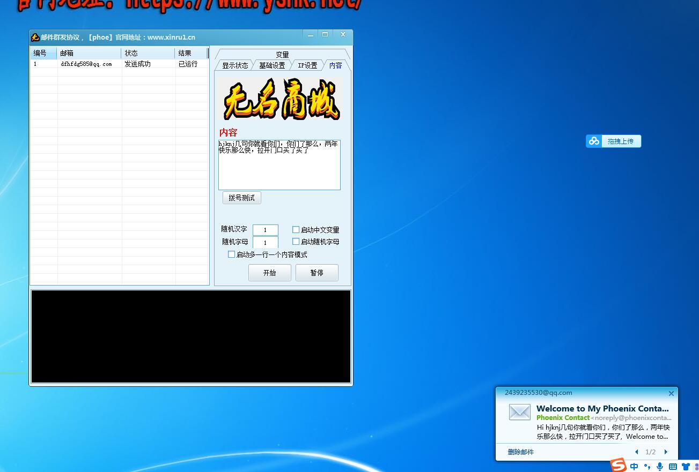Viewport: 699px width, 472px height.
Task: Go to next mail in notification popup
Action: [x=666, y=452]
